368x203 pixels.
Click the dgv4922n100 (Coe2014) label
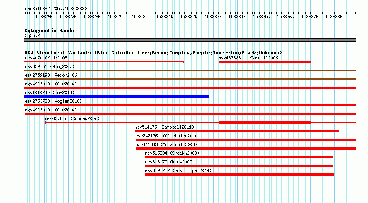point(51,84)
